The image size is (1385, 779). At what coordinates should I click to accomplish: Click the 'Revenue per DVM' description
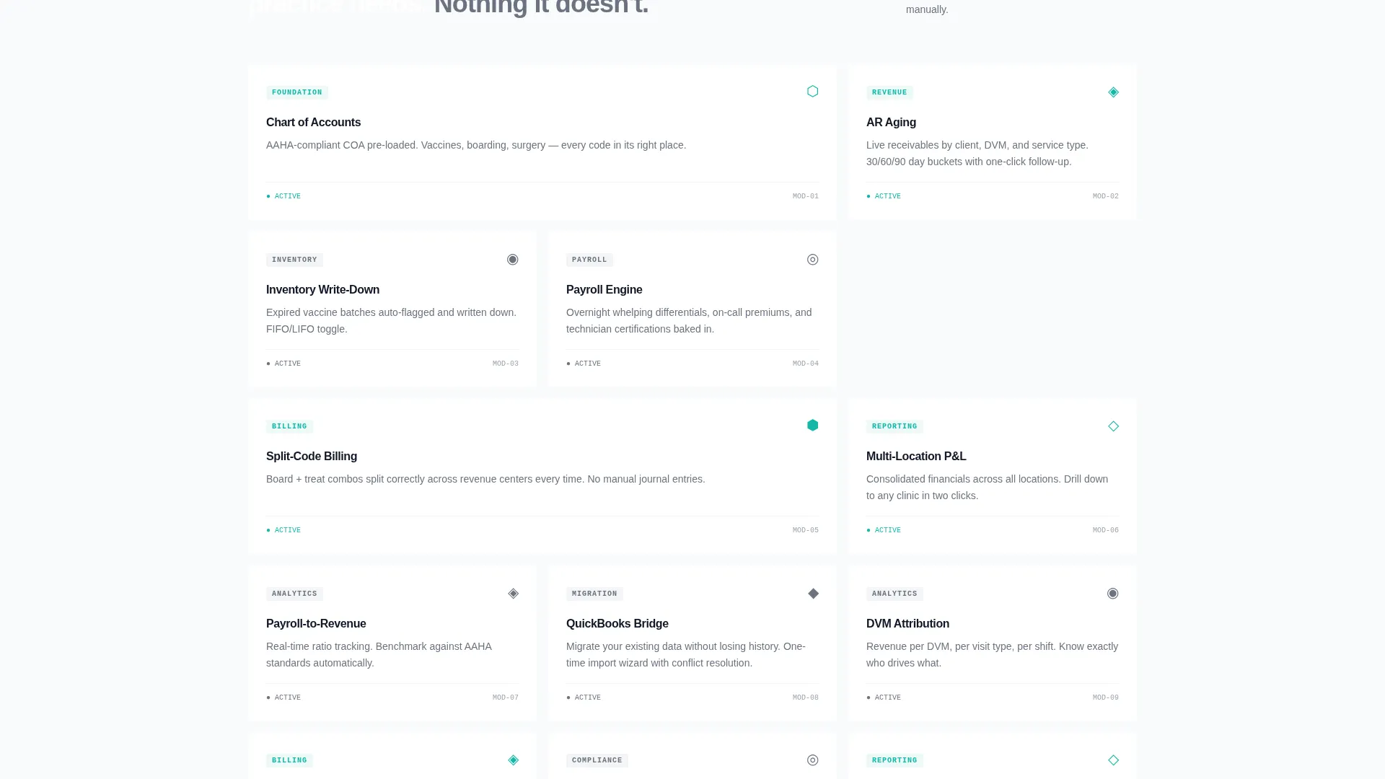(993, 655)
